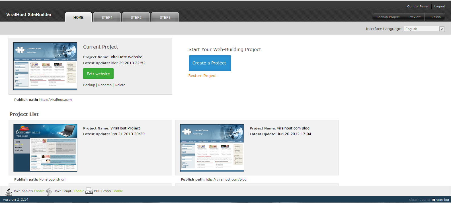Click project name ViralHost Project text
451x203 pixels.
click(x=125, y=128)
